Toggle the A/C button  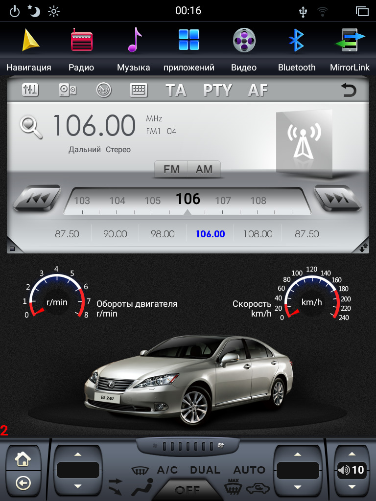pyautogui.click(x=167, y=470)
